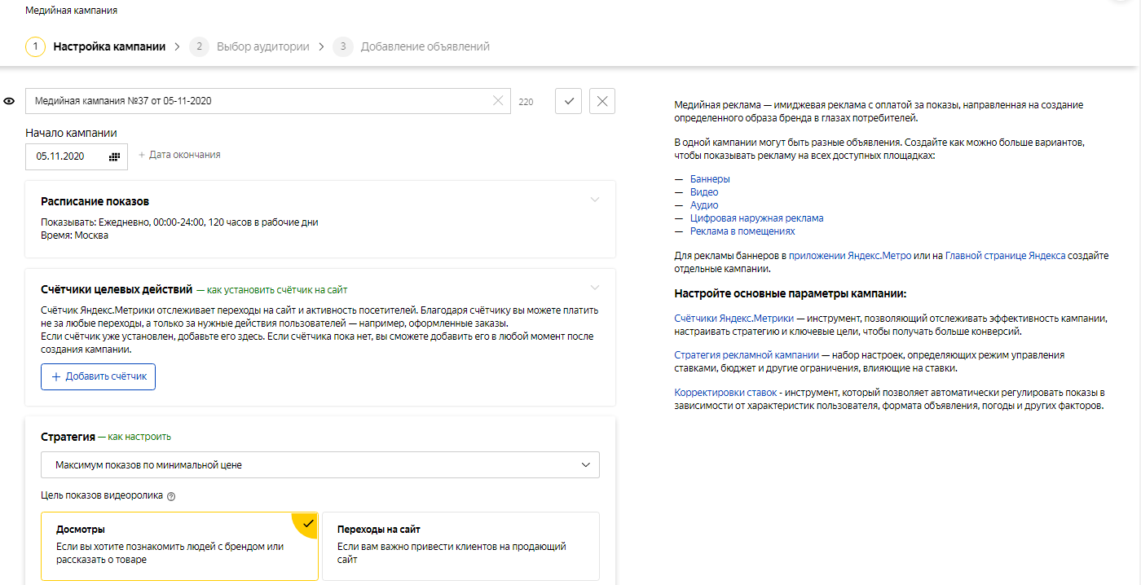This screenshot has height=585, width=1141.
Task: Add an end date via 'Дата окончания'
Action: pos(179,155)
